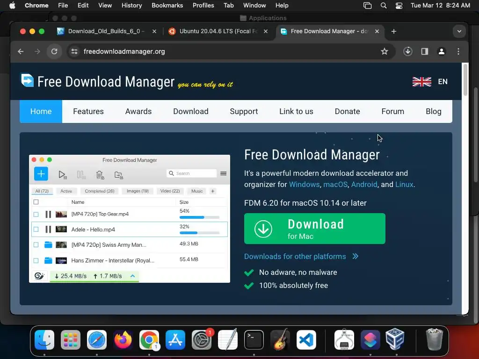Open Terminal from the Dock
This screenshot has width=479, height=359.
click(x=254, y=340)
